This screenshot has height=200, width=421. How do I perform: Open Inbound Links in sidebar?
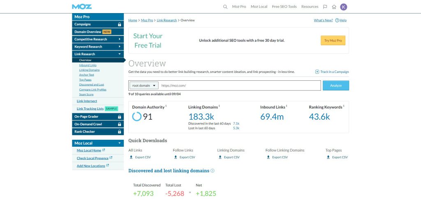[x=88, y=65]
